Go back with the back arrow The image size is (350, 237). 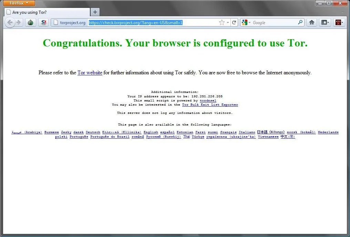coord(10,23)
